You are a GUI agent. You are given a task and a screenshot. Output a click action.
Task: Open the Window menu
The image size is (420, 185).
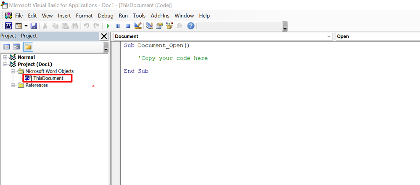click(184, 16)
